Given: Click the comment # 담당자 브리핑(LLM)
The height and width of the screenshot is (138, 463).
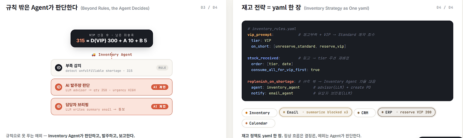Looking at the screenshot, I should pos(333,93).
